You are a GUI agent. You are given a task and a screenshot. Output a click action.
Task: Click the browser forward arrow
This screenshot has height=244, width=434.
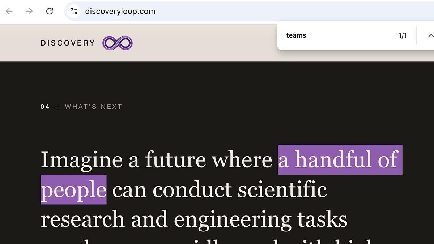[29, 11]
